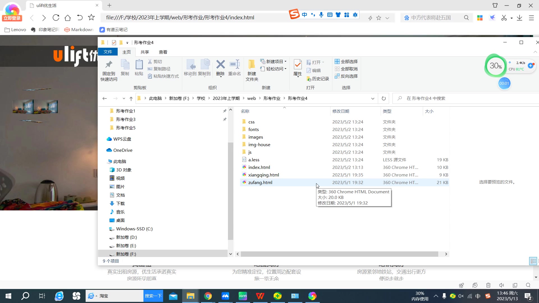Open the File (文件) ribbon menu

pos(108,52)
